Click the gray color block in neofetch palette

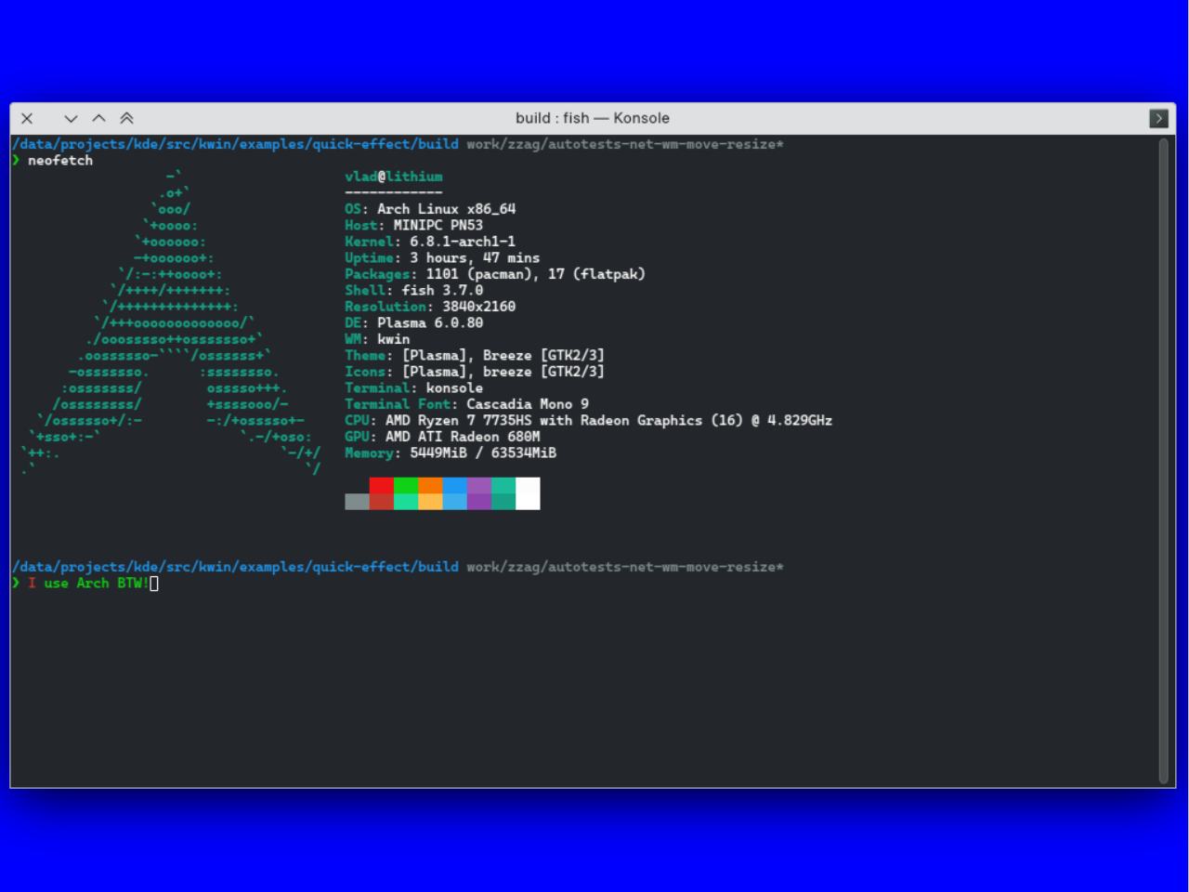point(357,502)
